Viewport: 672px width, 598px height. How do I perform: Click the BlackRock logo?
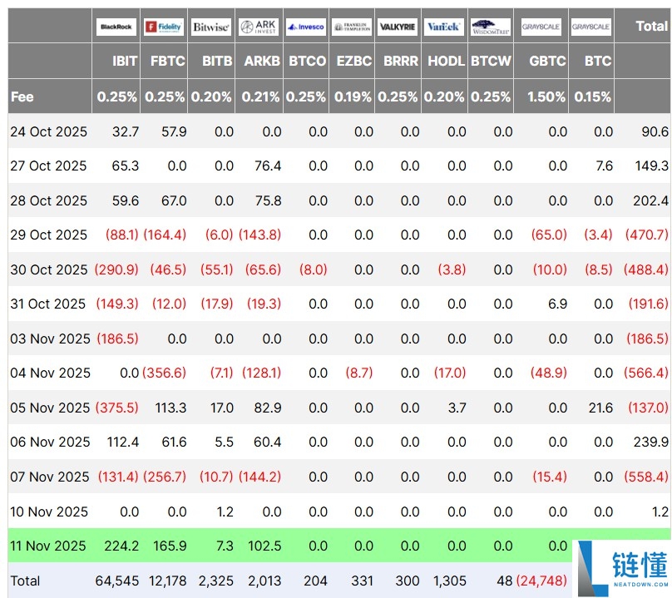pos(116,27)
